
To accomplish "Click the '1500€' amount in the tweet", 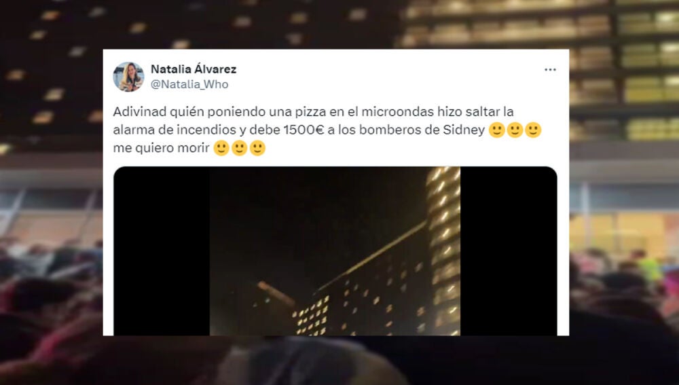I will coord(304,130).
